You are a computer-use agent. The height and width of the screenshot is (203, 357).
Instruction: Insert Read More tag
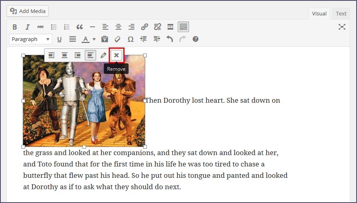(170, 27)
